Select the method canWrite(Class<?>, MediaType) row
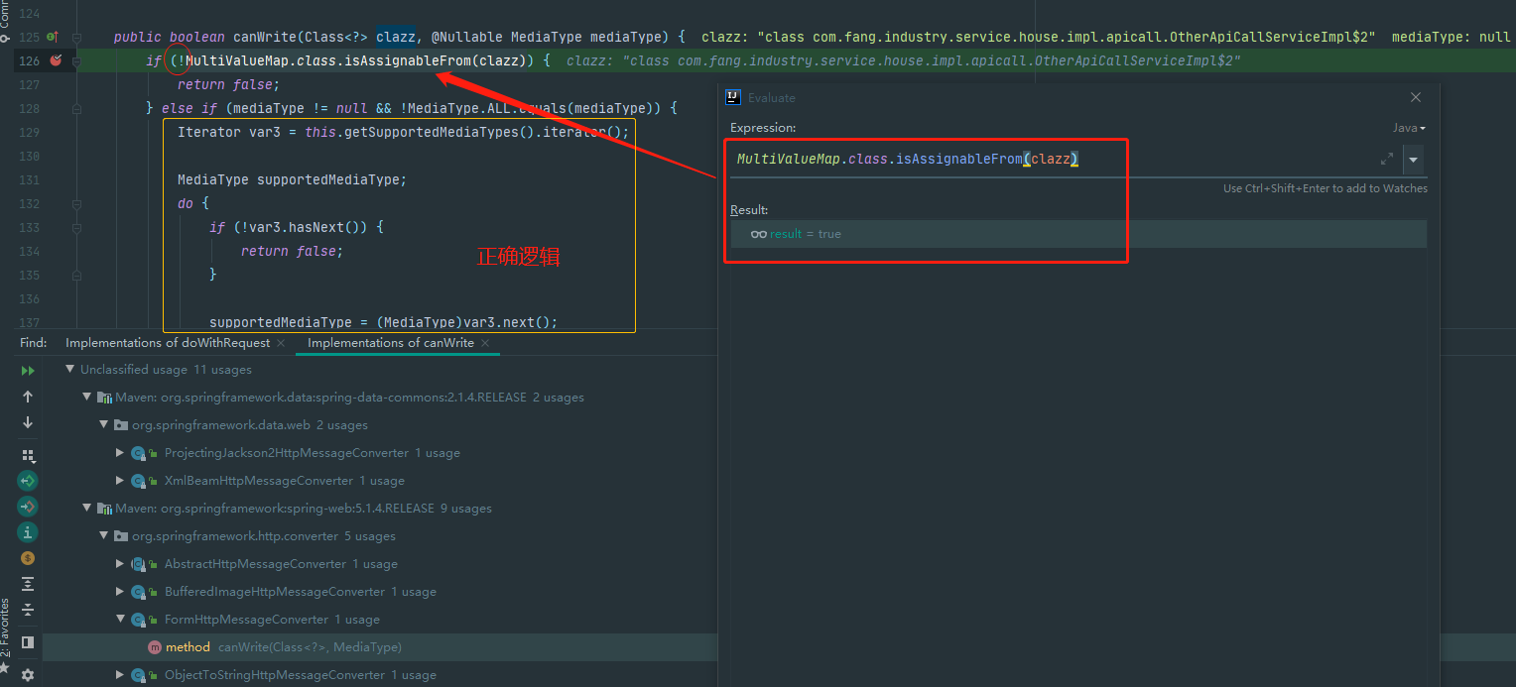 pos(380,647)
